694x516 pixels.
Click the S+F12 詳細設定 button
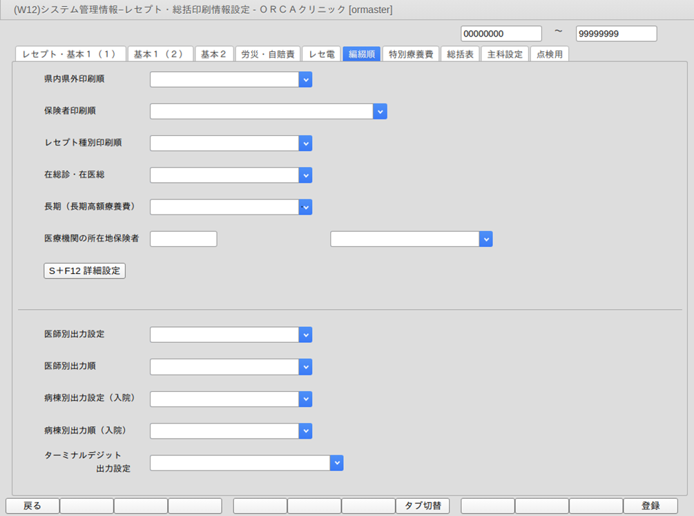[84, 270]
